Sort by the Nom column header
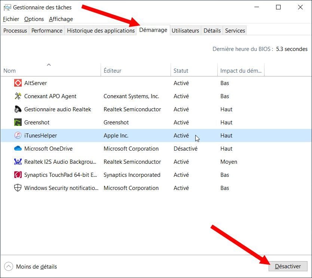 [51, 70]
